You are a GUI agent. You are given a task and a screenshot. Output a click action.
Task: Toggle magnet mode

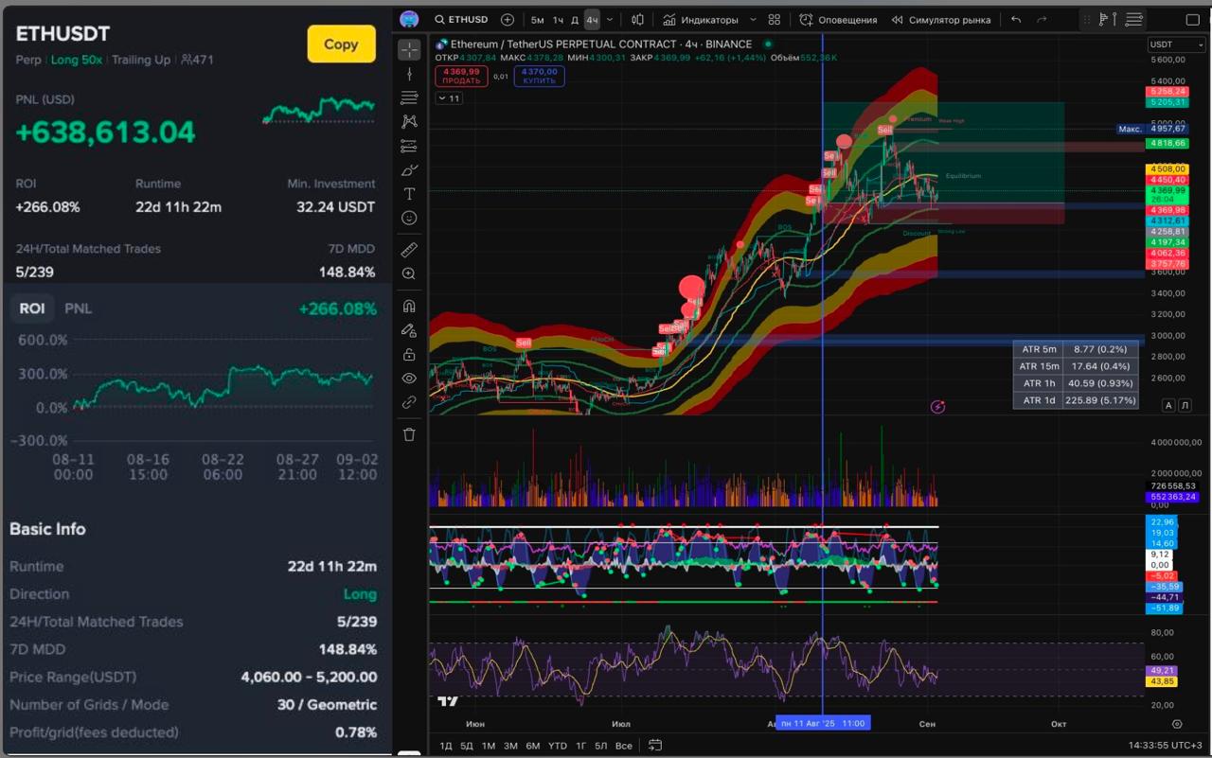tap(409, 306)
